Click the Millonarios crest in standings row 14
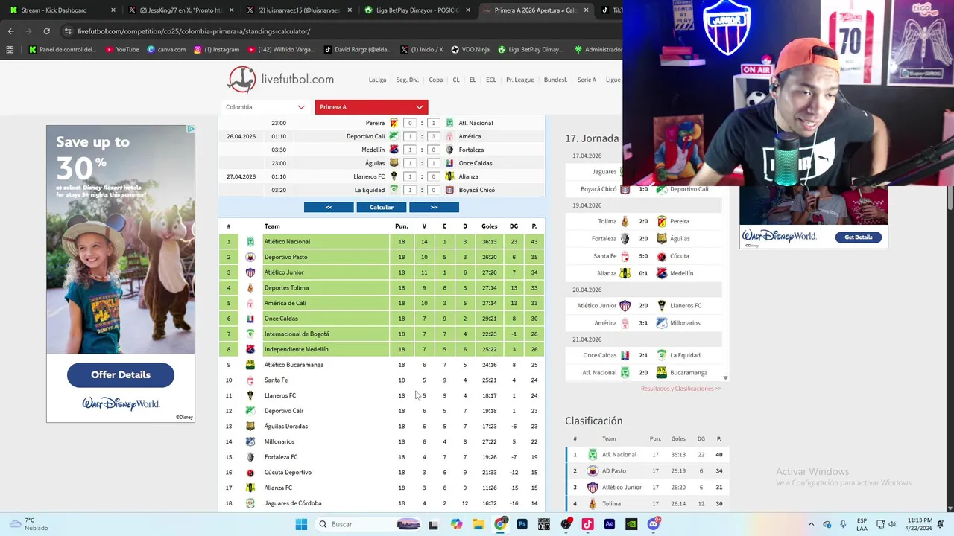 click(x=250, y=441)
